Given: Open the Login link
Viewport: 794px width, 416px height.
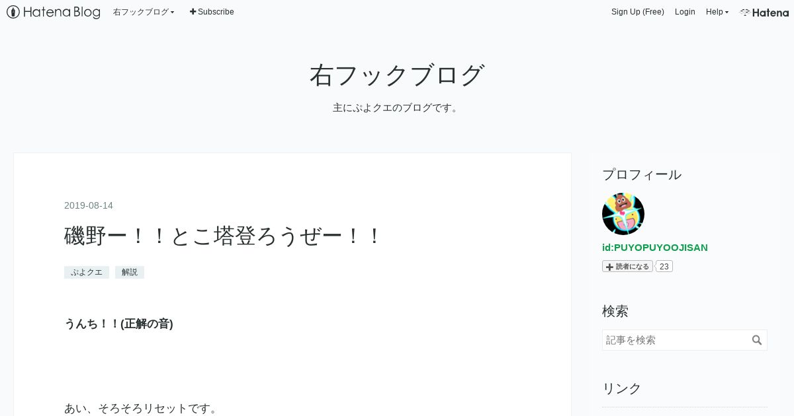Looking at the screenshot, I should 685,12.
